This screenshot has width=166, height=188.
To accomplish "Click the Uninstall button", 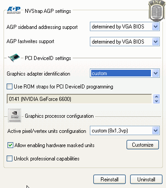I will [x=146, y=180].
